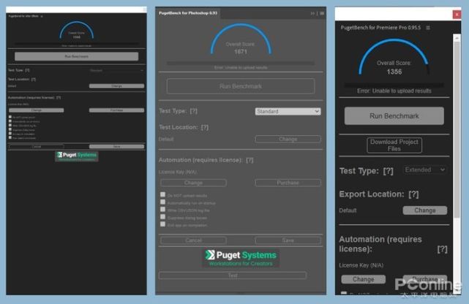Viewport: 469px width, 304px height.
Task: Open test type dropdown in After Effects panel
Action: (x=116, y=70)
